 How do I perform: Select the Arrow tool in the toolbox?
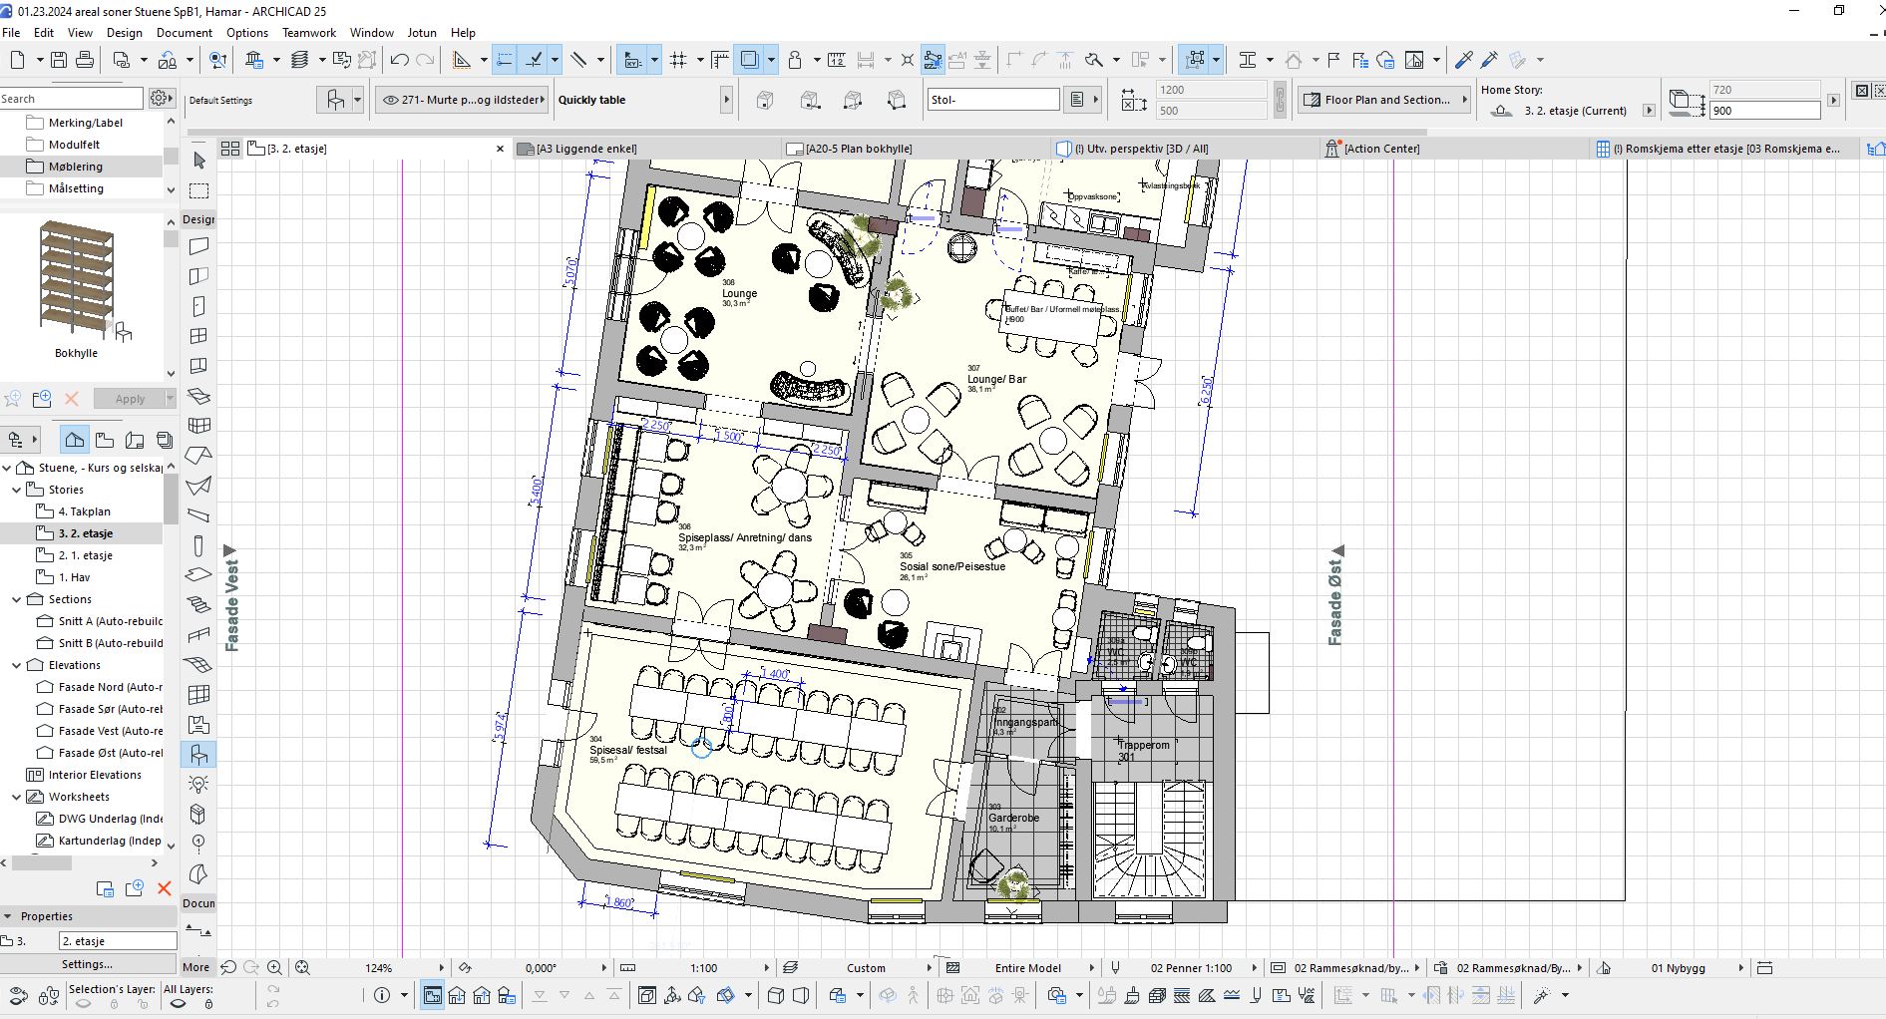199,161
